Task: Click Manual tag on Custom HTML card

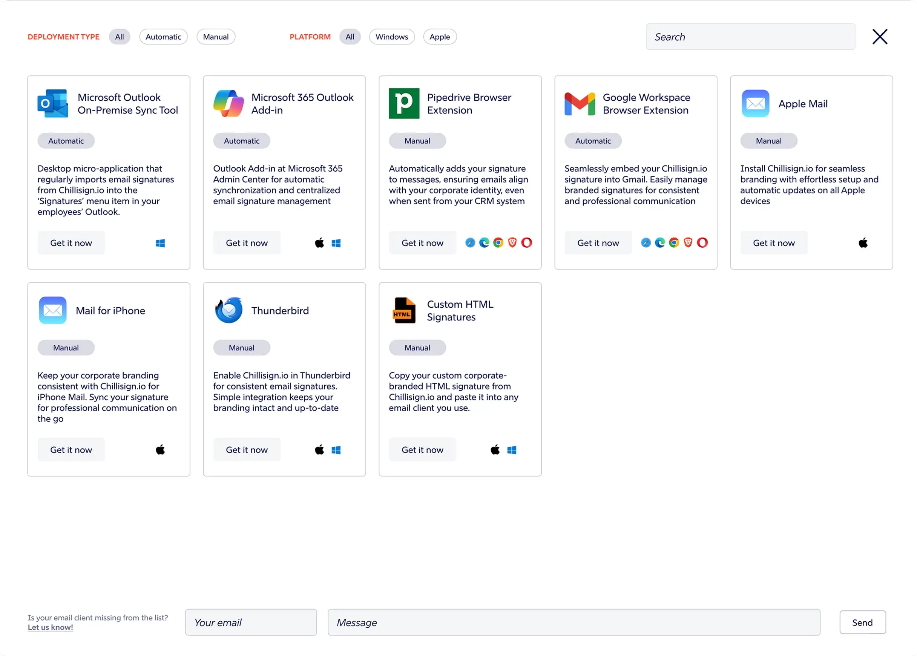Action: coord(417,347)
